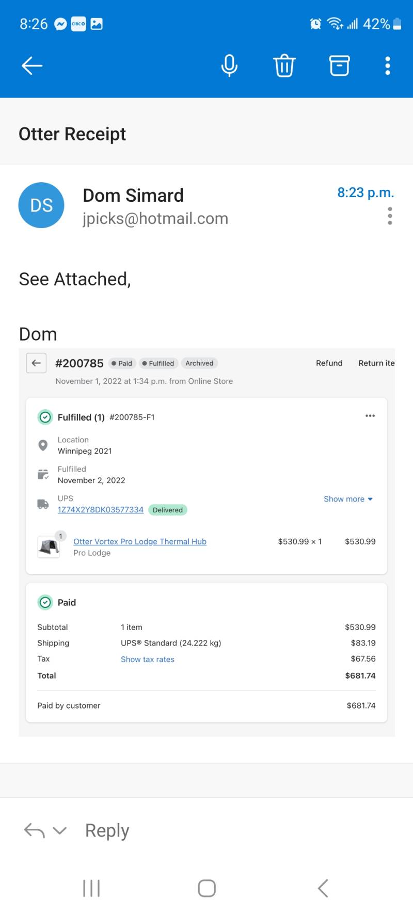Tap order number #200785
Screen dimensions: 413x917
click(x=80, y=363)
